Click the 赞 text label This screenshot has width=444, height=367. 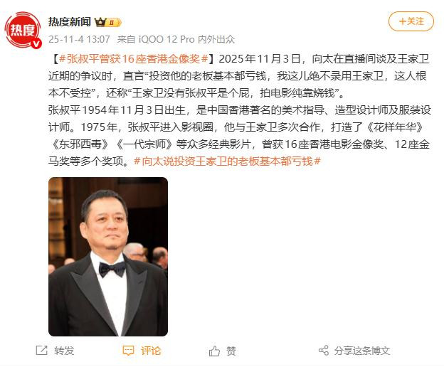click(231, 351)
